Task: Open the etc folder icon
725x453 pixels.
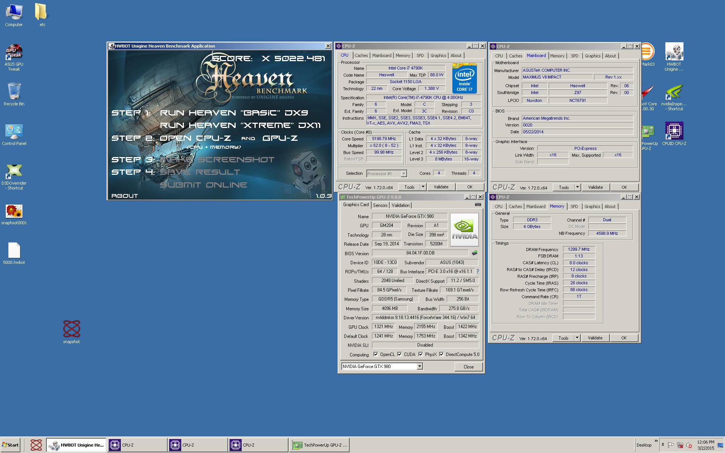Action: 42,15
